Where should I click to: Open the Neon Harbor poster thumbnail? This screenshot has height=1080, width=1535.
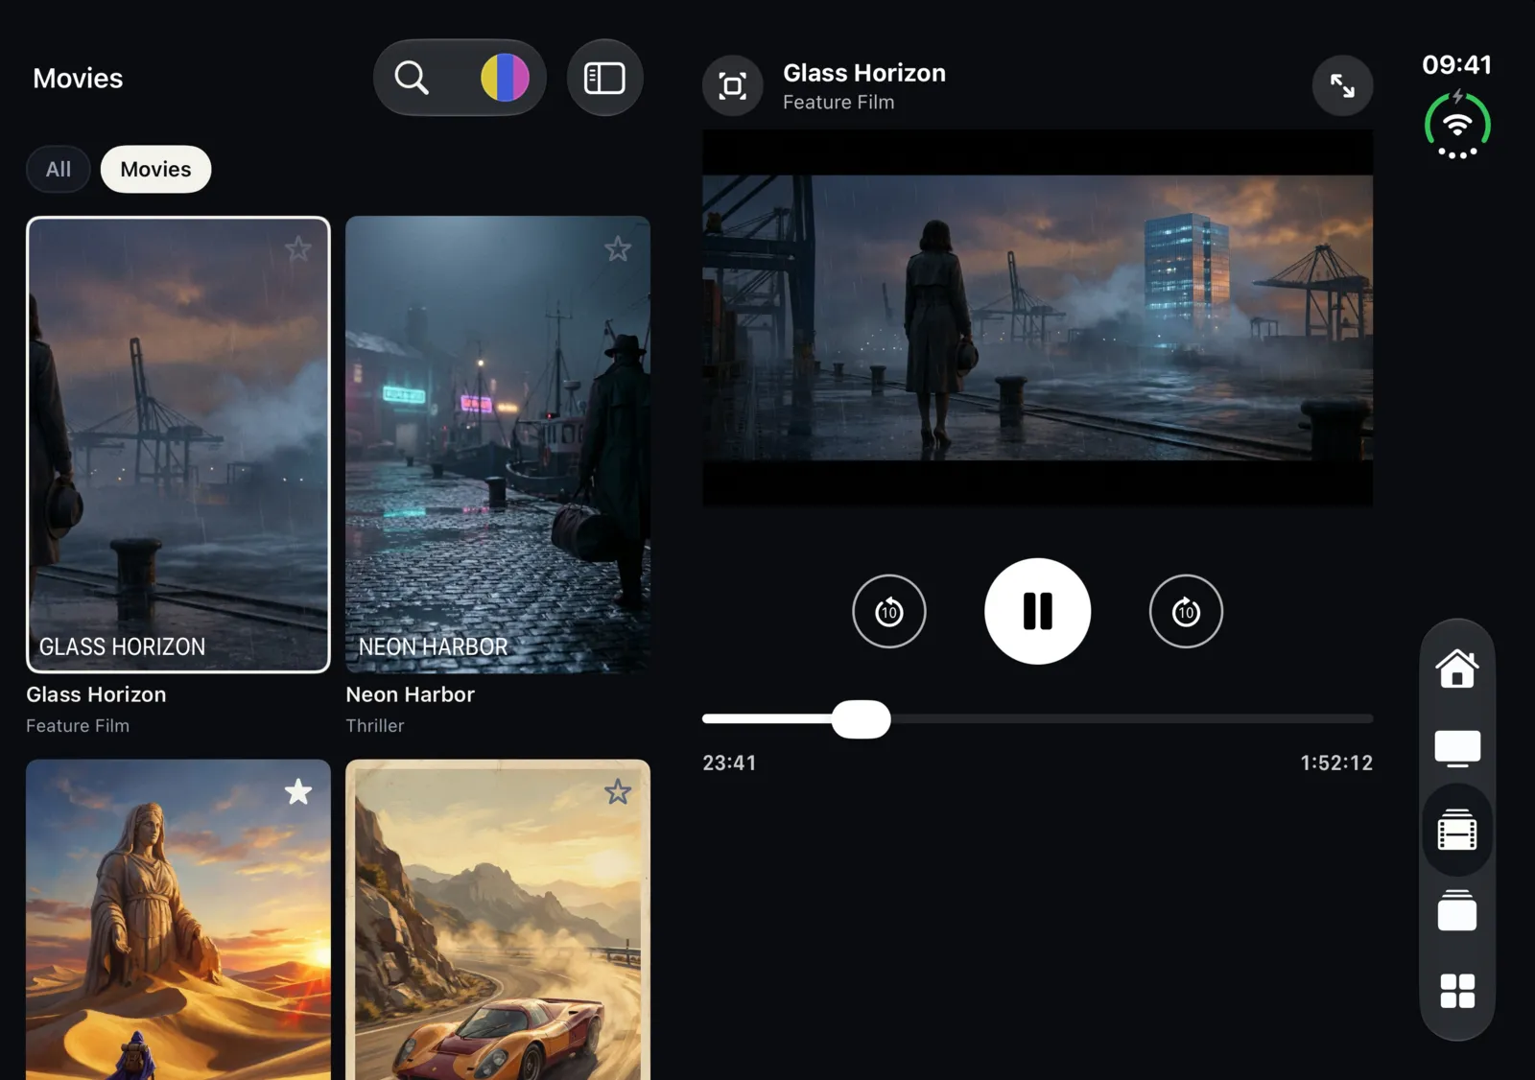(x=498, y=444)
